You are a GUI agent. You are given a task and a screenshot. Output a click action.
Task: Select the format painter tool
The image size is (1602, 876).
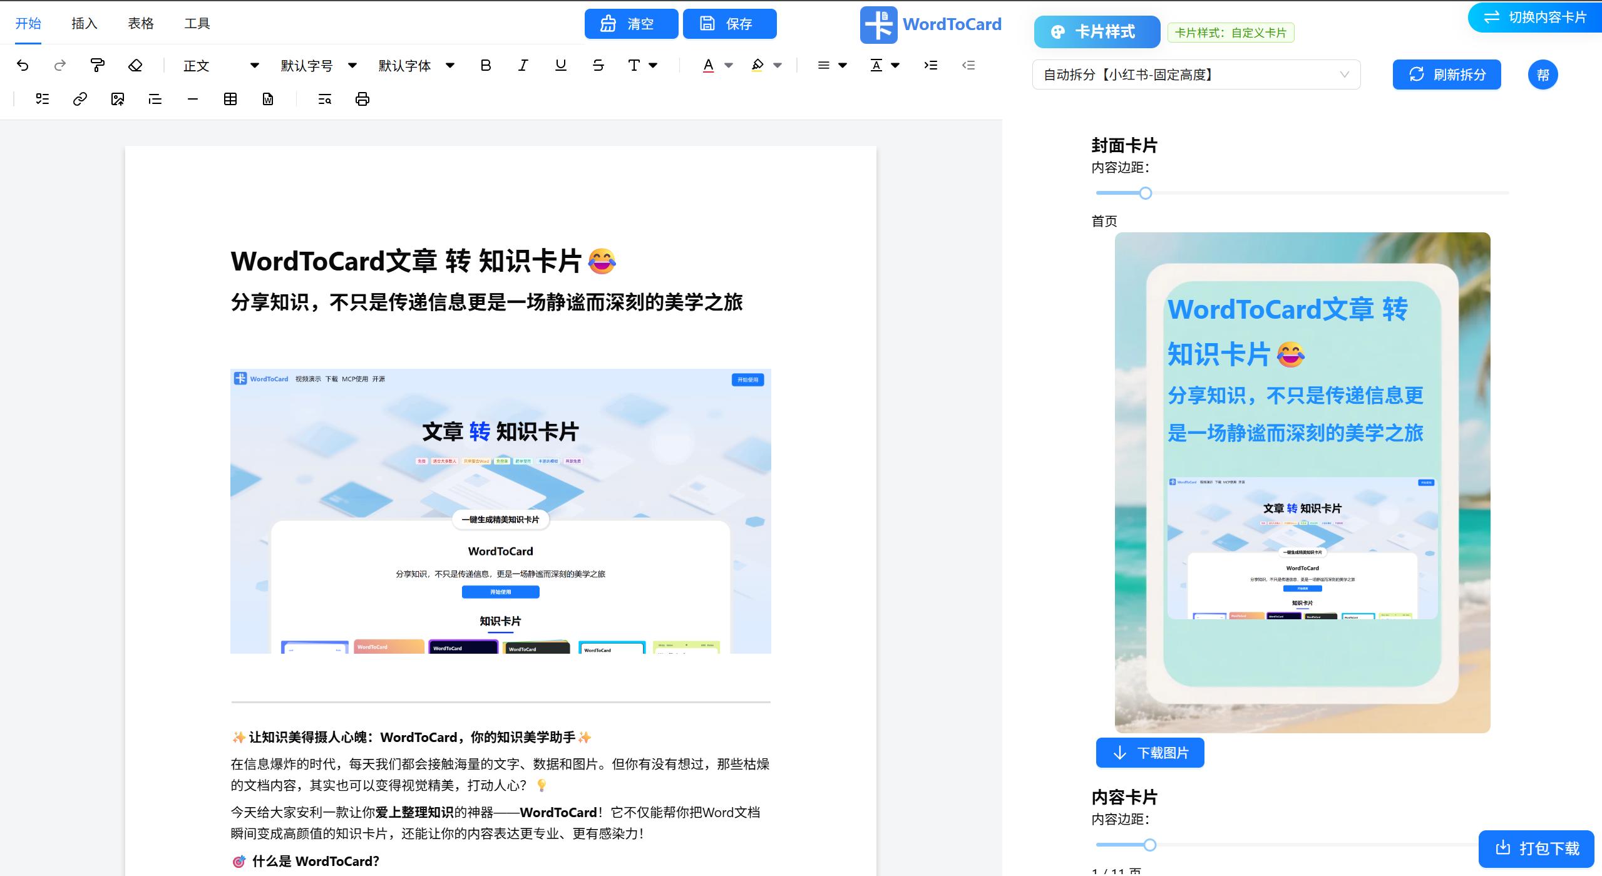point(98,65)
